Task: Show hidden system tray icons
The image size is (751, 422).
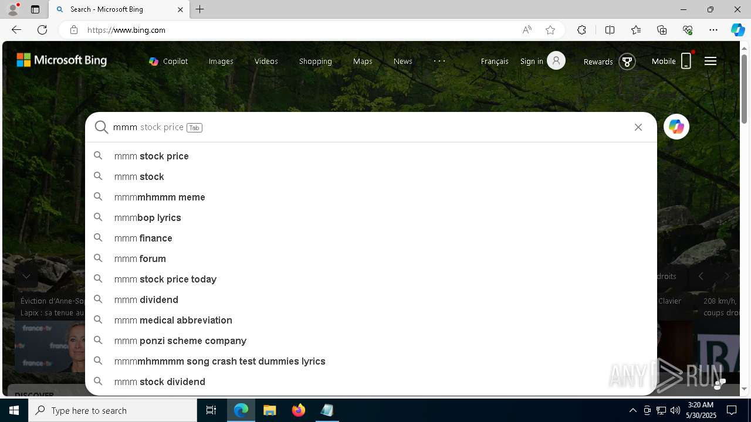Action: 632,410
